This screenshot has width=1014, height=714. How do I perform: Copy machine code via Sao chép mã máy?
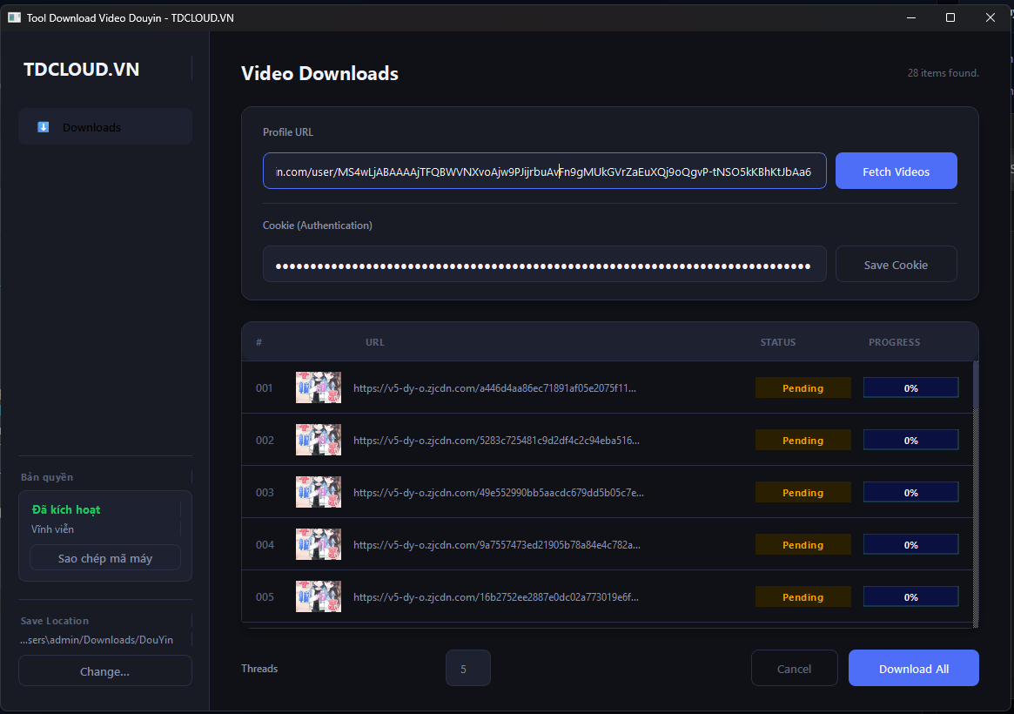104,558
